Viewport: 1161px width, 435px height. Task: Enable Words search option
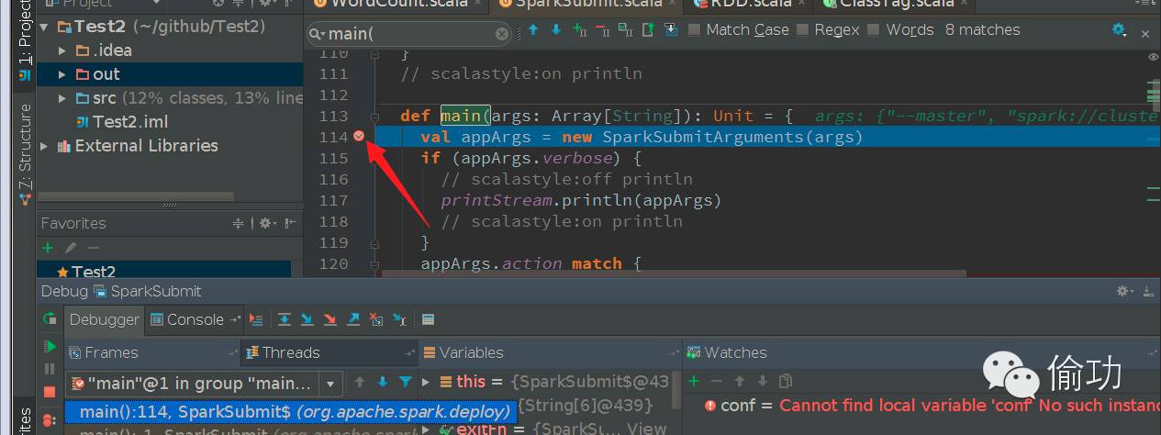click(900, 29)
